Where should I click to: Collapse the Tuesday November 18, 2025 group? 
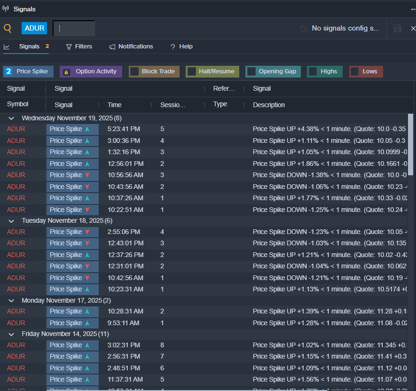[x=12, y=220]
